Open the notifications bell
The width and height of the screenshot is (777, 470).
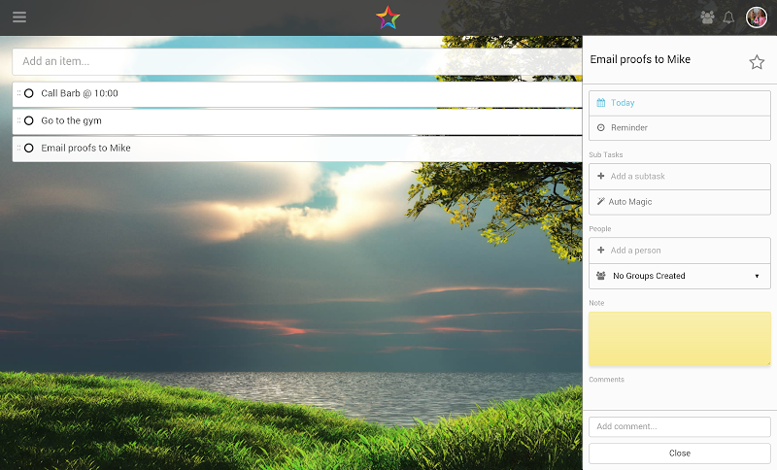pos(728,17)
